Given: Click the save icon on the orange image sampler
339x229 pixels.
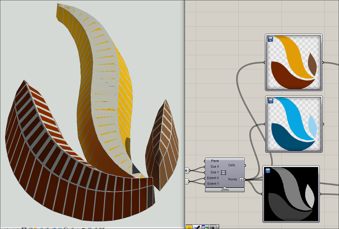Looking at the screenshot, I should [x=270, y=39].
